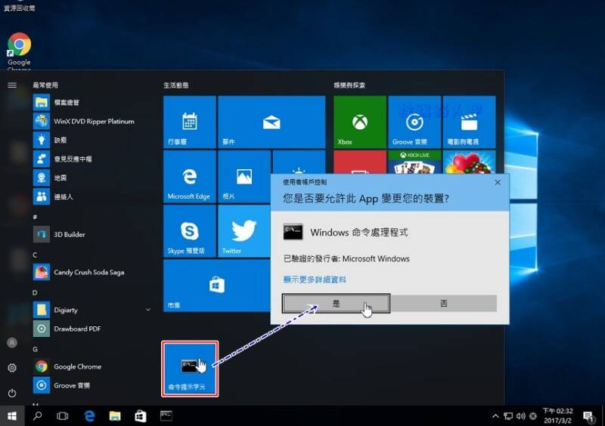The height and width of the screenshot is (426, 605).
Task: Open the 命令提示字元 tile
Action: [190, 369]
